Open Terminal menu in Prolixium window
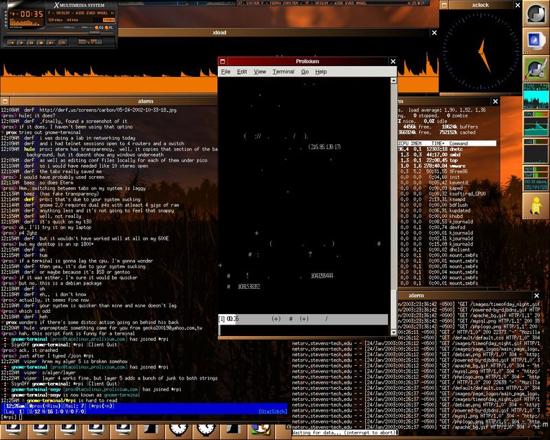 pos(283,71)
